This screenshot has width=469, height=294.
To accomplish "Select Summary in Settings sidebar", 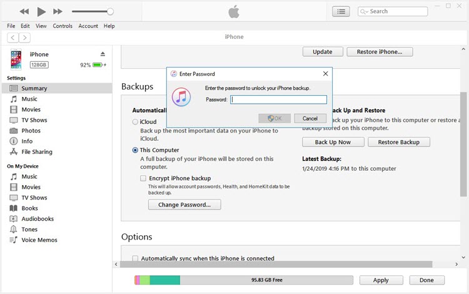I will pyautogui.click(x=57, y=88).
